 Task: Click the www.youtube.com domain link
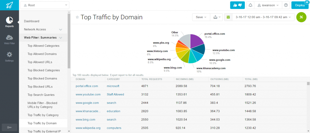[x=88, y=94]
